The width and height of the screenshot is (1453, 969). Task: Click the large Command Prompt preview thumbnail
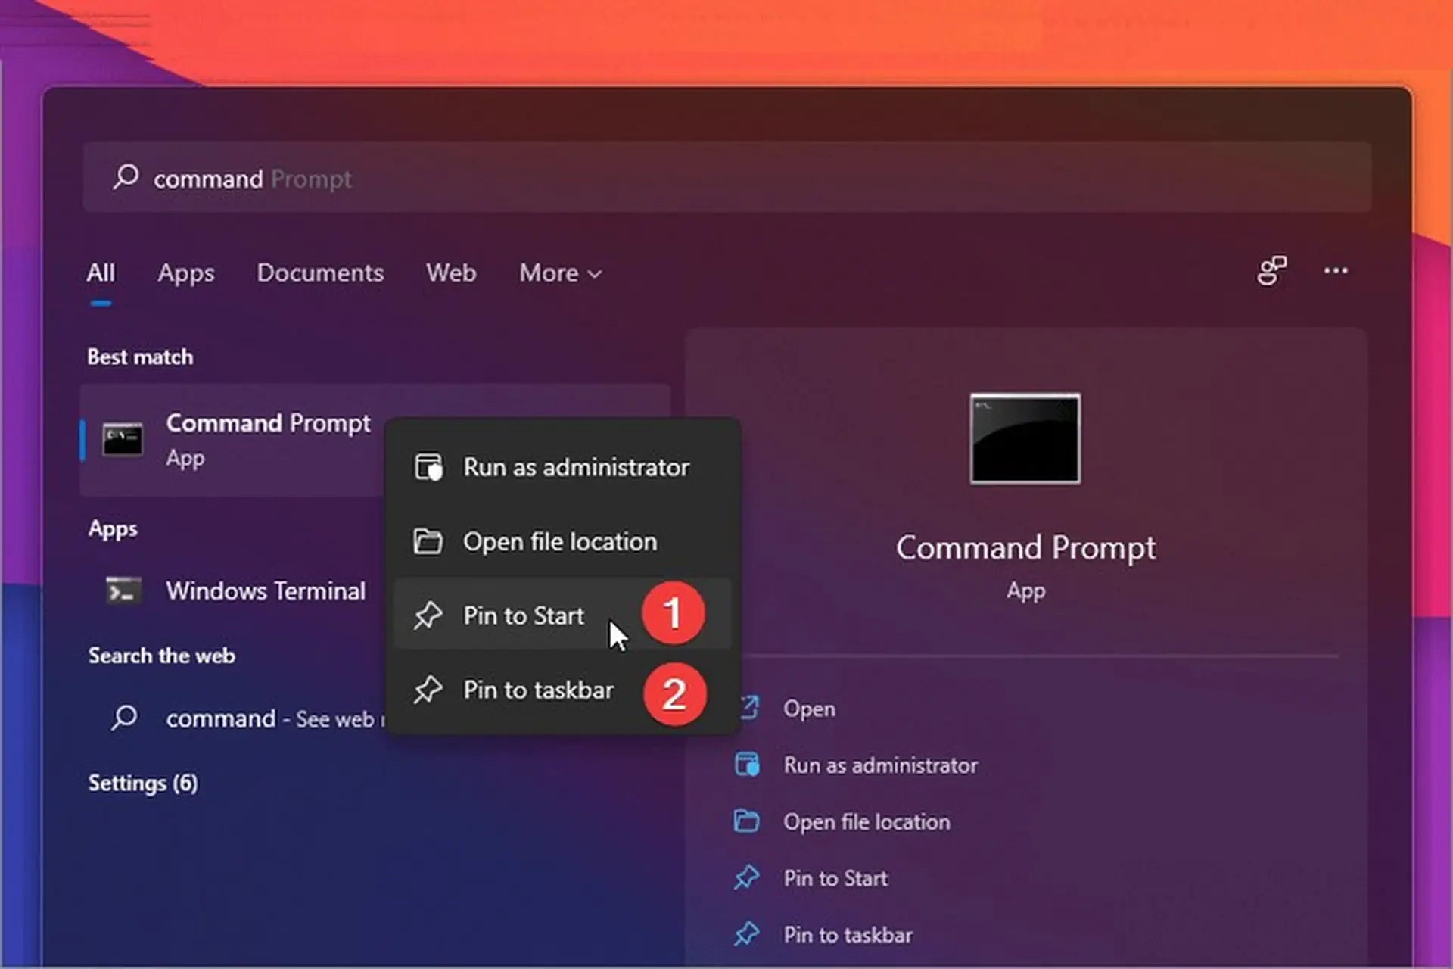1025,438
